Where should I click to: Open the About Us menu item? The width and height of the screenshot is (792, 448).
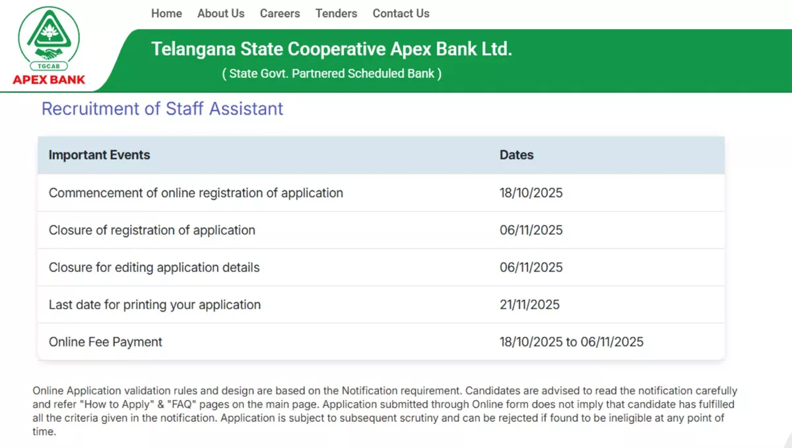coord(221,13)
